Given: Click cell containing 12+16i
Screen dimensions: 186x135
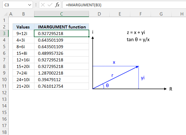Looking at the screenshot, I should tap(23, 60).
